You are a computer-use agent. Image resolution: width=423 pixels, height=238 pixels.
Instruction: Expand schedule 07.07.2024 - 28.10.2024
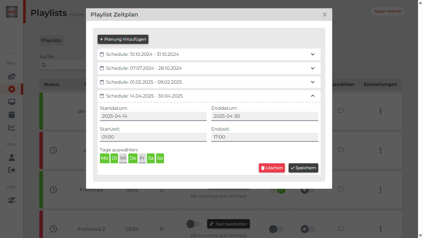click(x=209, y=68)
